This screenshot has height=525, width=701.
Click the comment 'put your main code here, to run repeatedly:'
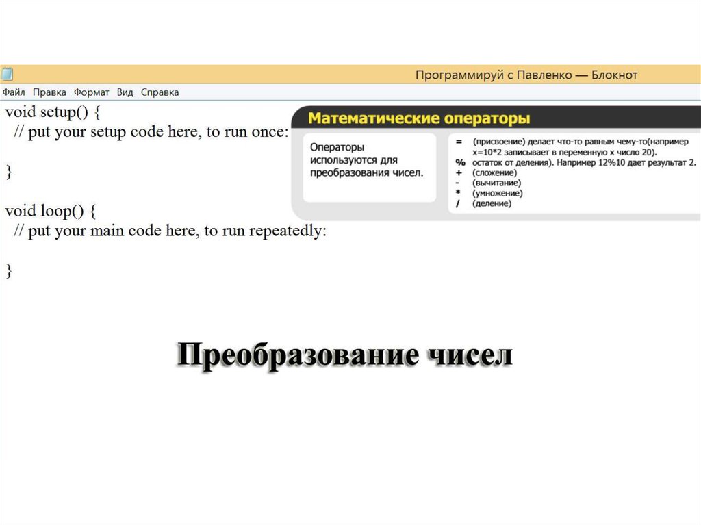point(177,231)
